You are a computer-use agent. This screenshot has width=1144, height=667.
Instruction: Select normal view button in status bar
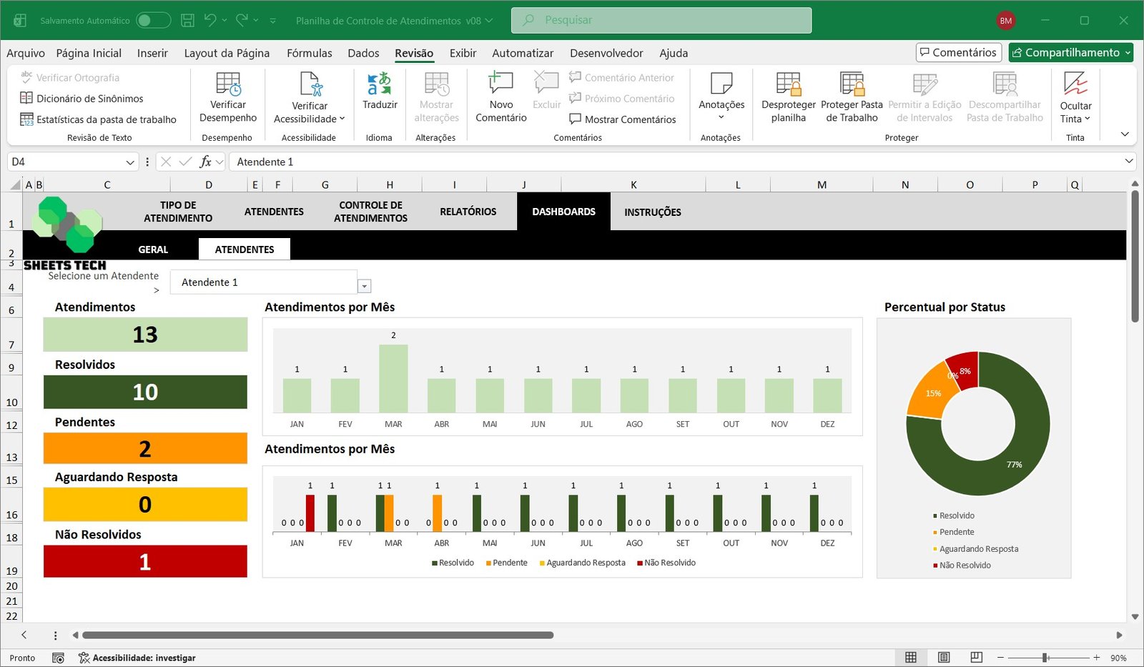911,658
